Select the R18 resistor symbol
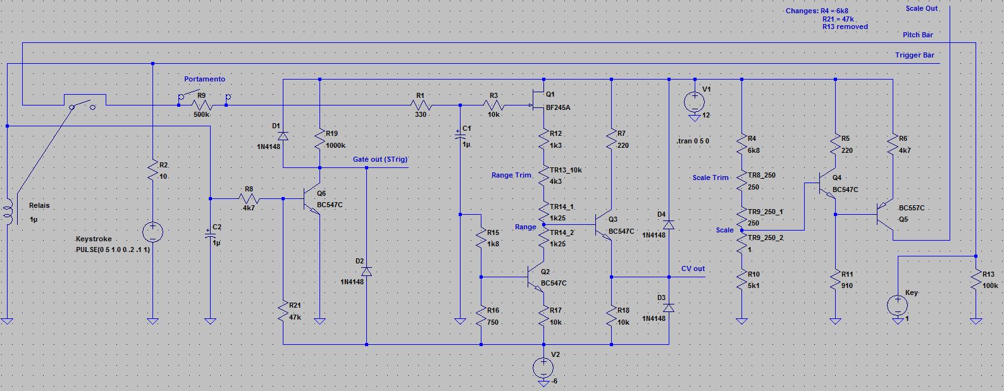 tap(611, 315)
